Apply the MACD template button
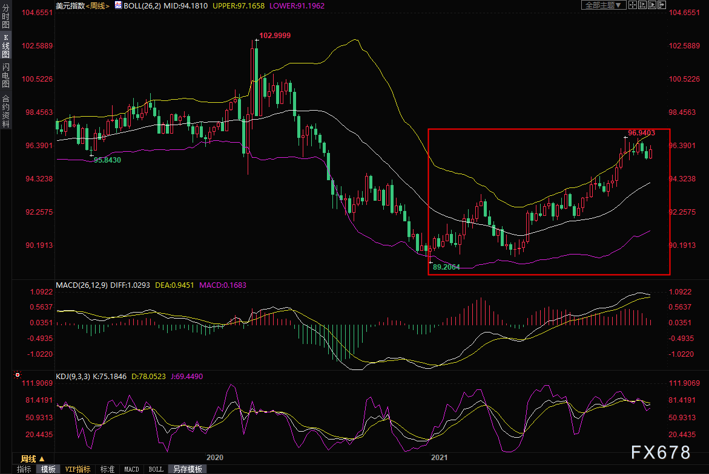 click(131, 470)
